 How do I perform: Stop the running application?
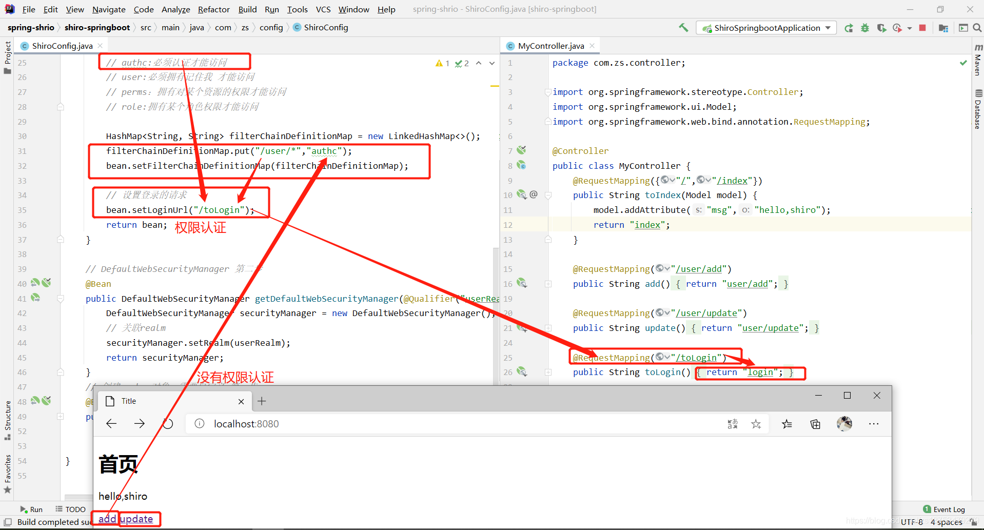pos(922,28)
